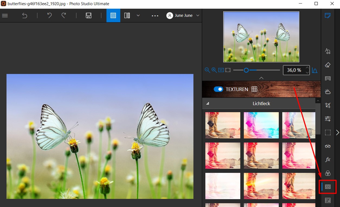Select the dashed rectangle selection tool

click(328, 132)
